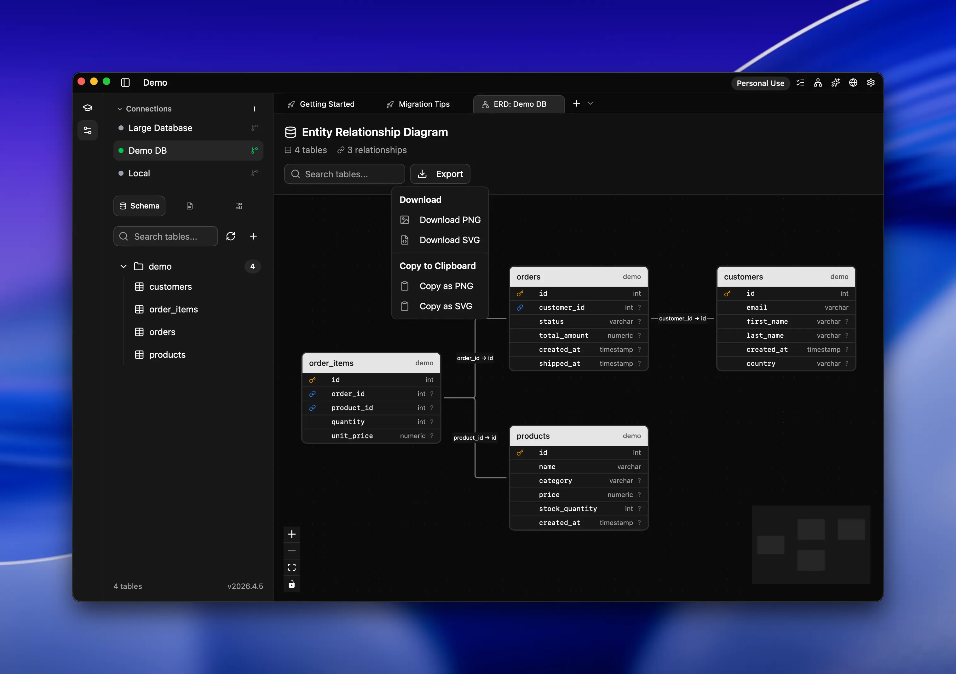Open the document view icon beside Schema
This screenshot has width=956, height=674.
(x=190, y=206)
